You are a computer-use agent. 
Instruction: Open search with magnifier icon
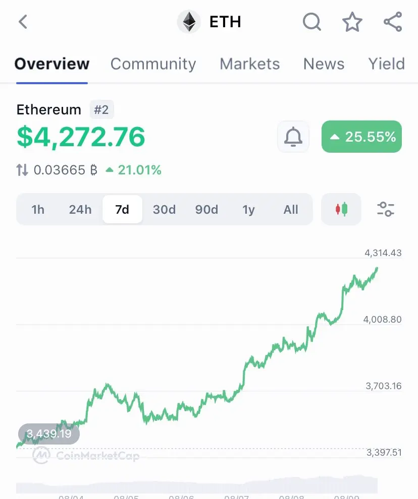click(x=311, y=22)
